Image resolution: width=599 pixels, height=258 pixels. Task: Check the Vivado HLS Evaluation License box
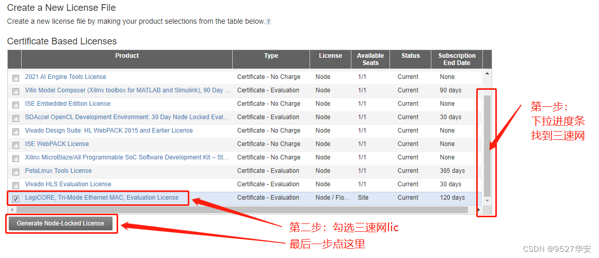tap(15, 185)
